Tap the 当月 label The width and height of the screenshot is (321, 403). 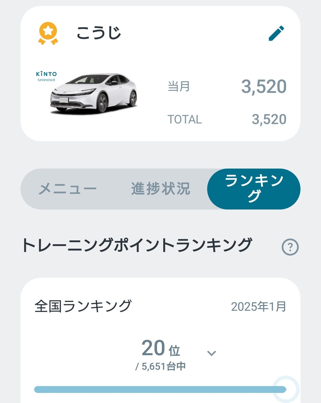tap(179, 87)
